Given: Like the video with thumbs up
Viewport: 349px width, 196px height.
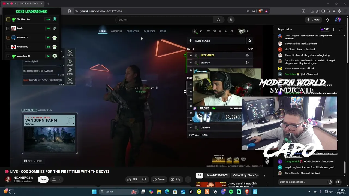Looking at the screenshot, I should [x=132, y=179].
